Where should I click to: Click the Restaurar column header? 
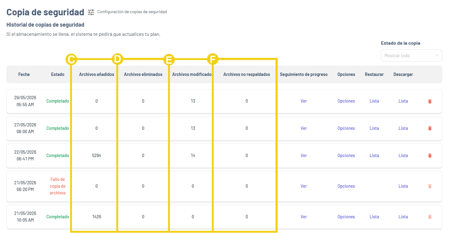point(374,74)
